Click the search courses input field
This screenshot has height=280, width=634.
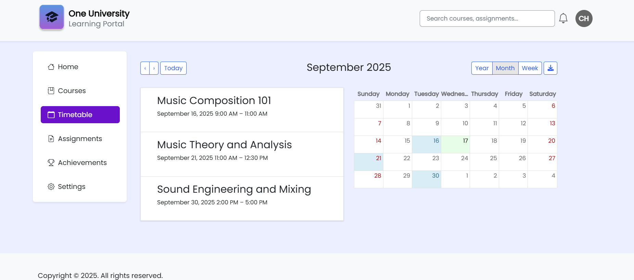487,18
